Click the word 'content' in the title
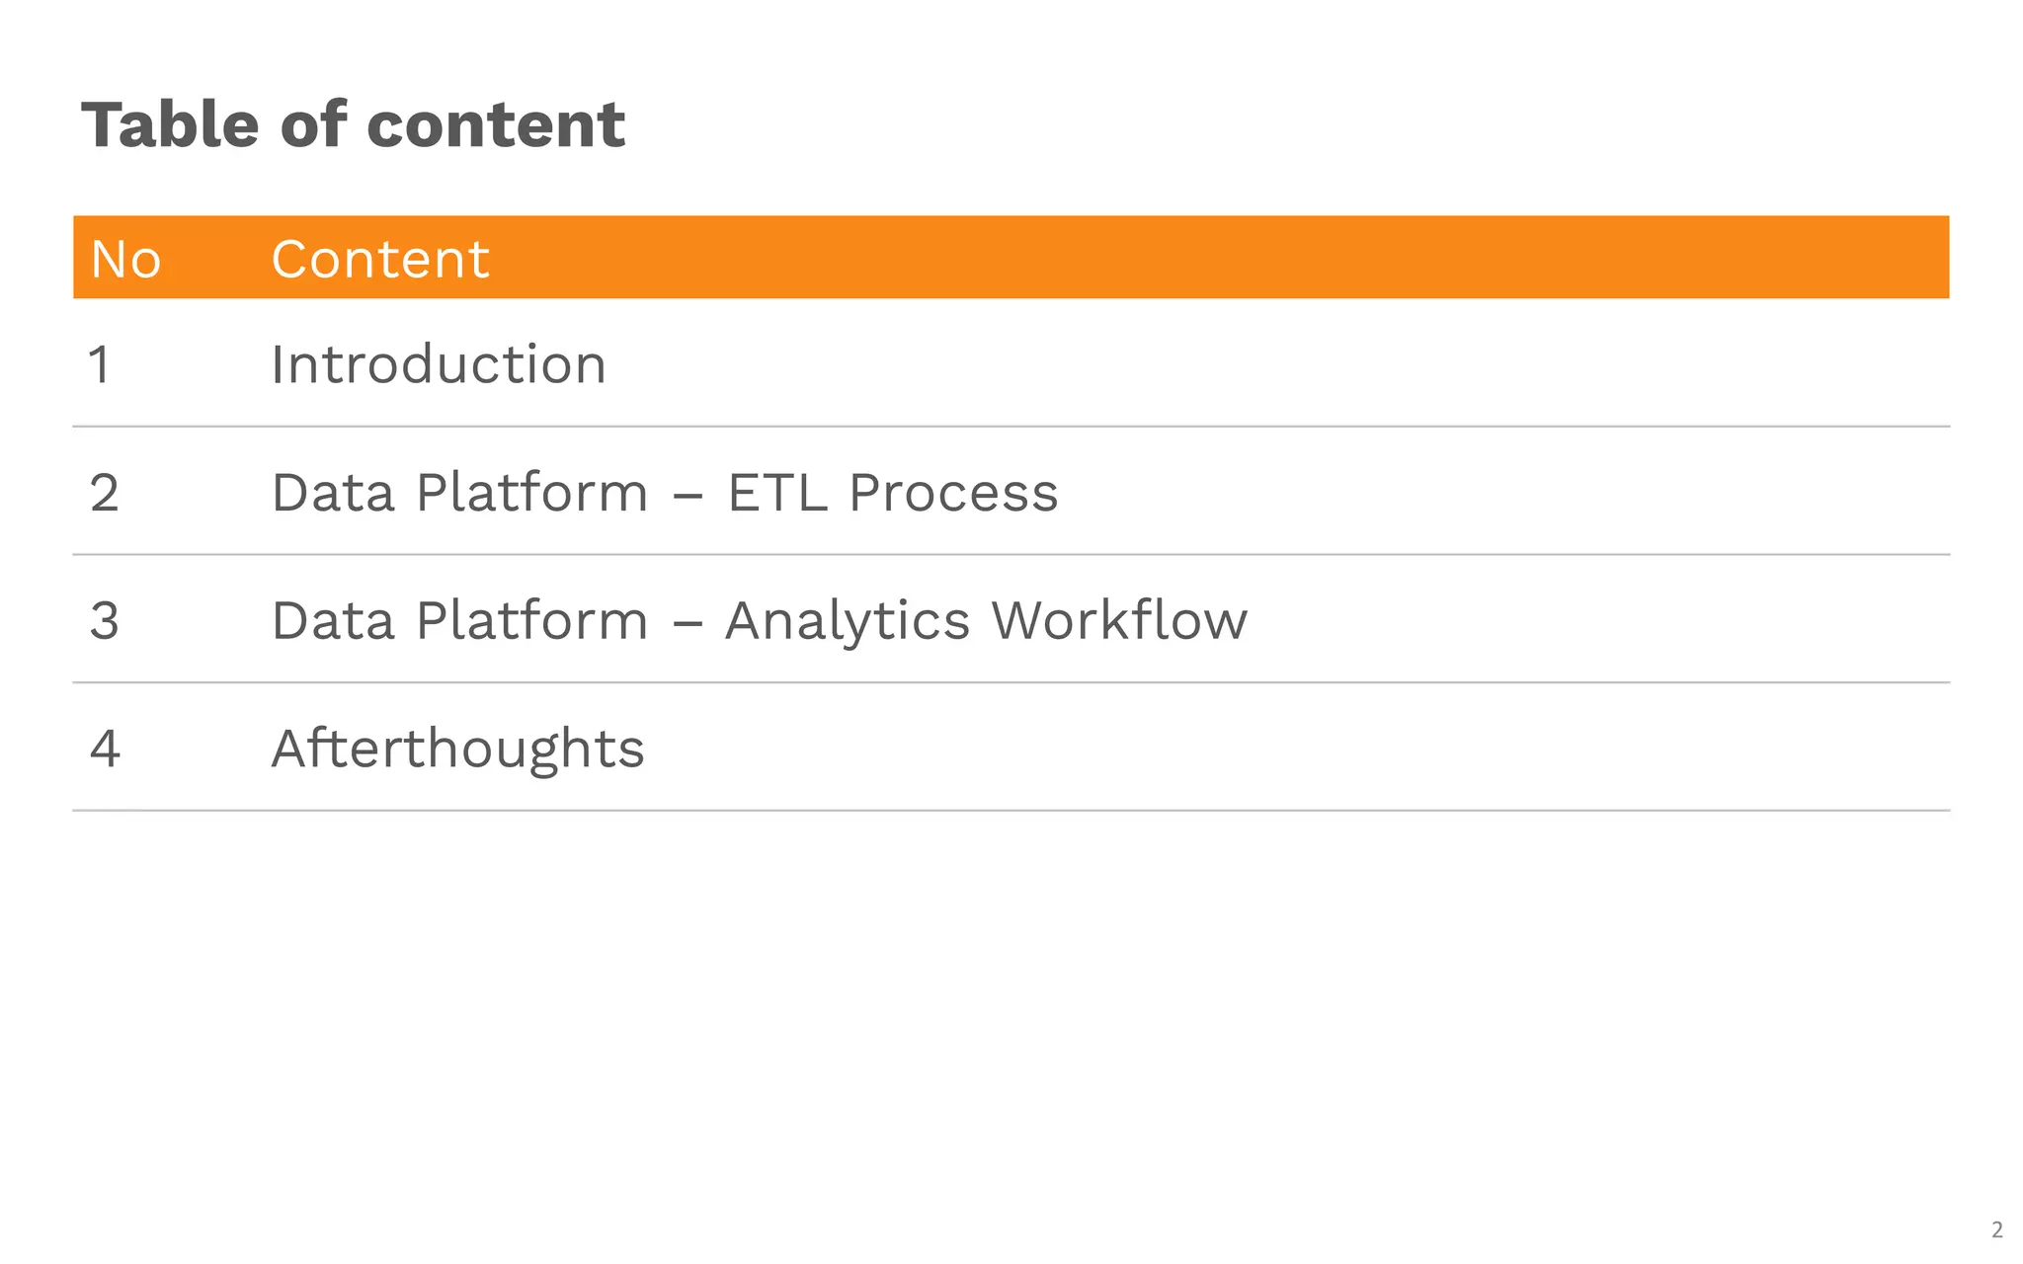Screen dimensions: 2023x1264 [x=496, y=125]
